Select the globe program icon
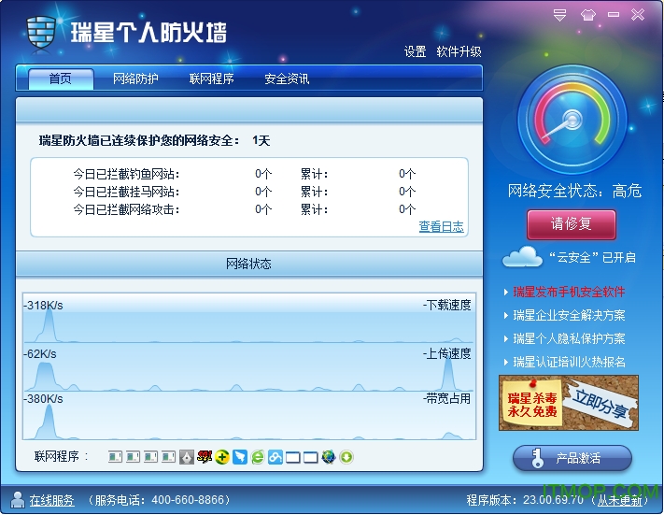This screenshot has height=515, width=664. pyautogui.click(x=329, y=457)
